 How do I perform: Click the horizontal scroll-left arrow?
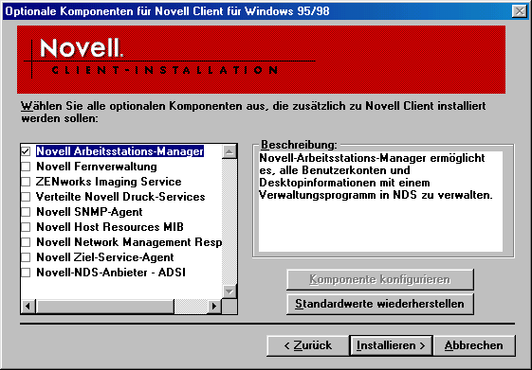[x=28, y=307]
